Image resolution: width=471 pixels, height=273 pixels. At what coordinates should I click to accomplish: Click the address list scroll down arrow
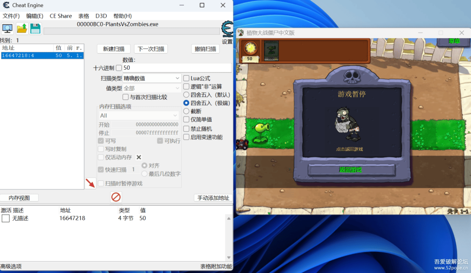[229, 257]
